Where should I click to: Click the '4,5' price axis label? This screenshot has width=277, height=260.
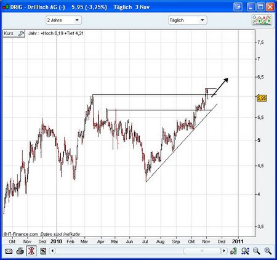(260, 166)
